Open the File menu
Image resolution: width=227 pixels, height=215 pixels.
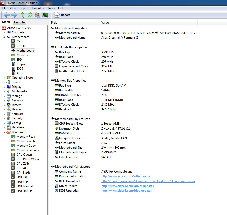[x=4, y=8]
